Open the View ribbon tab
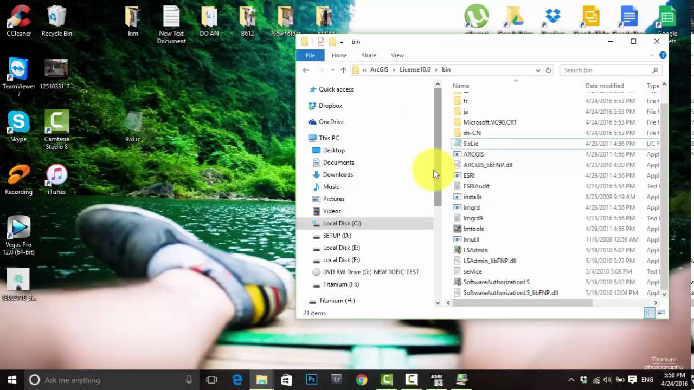Image resolution: width=694 pixels, height=390 pixels. pyautogui.click(x=397, y=55)
